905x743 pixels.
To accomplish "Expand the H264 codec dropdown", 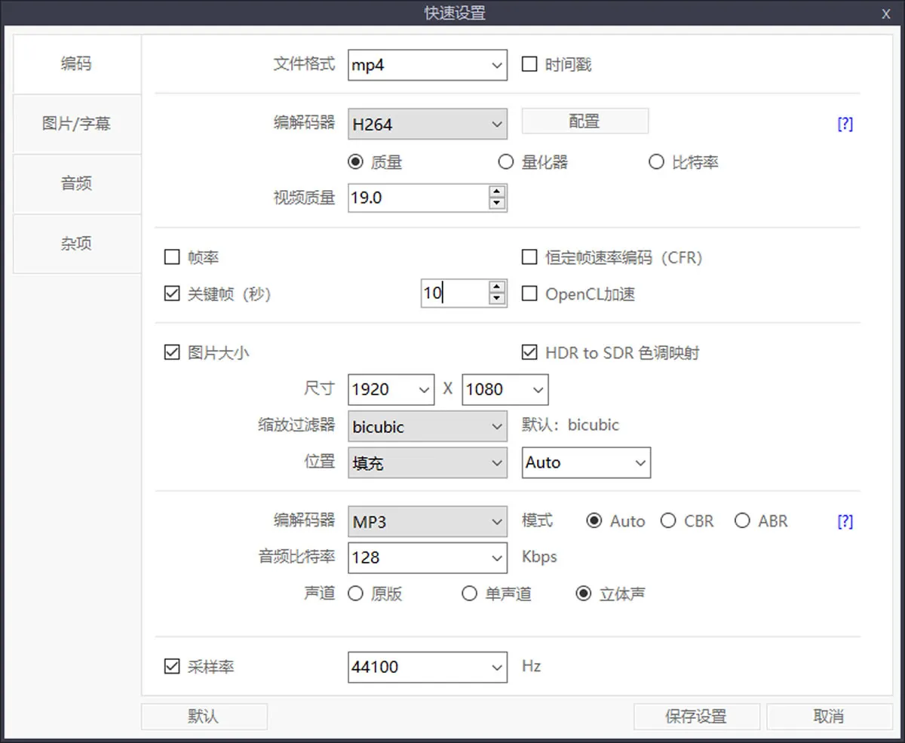I will click(428, 124).
